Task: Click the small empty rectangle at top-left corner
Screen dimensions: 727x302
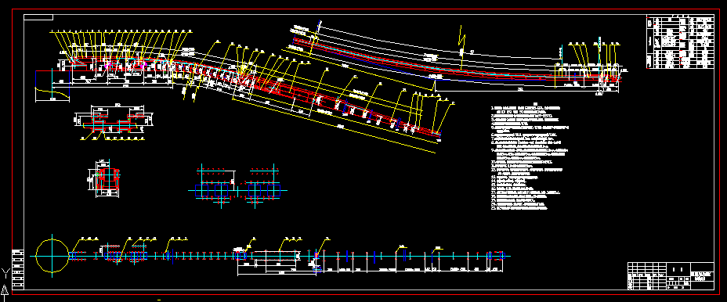Action: pyautogui.click(x=38, y=17)
